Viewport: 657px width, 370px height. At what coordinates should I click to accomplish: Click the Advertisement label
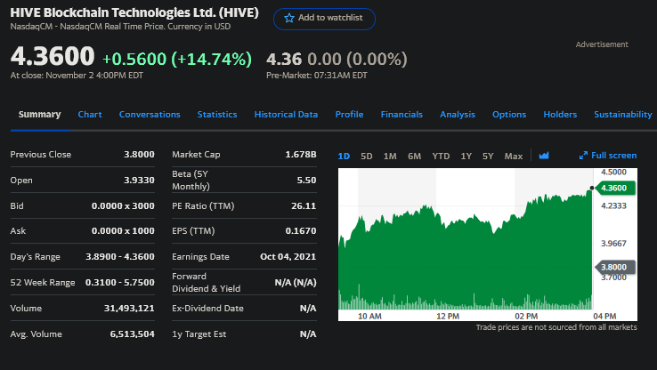point(602,44)
